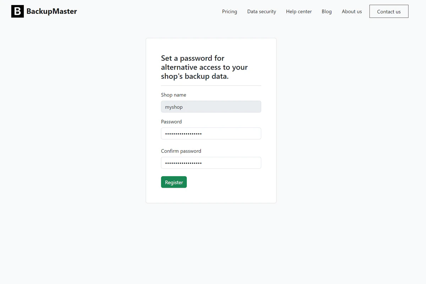Click the "Password" field label

[171, 121]
